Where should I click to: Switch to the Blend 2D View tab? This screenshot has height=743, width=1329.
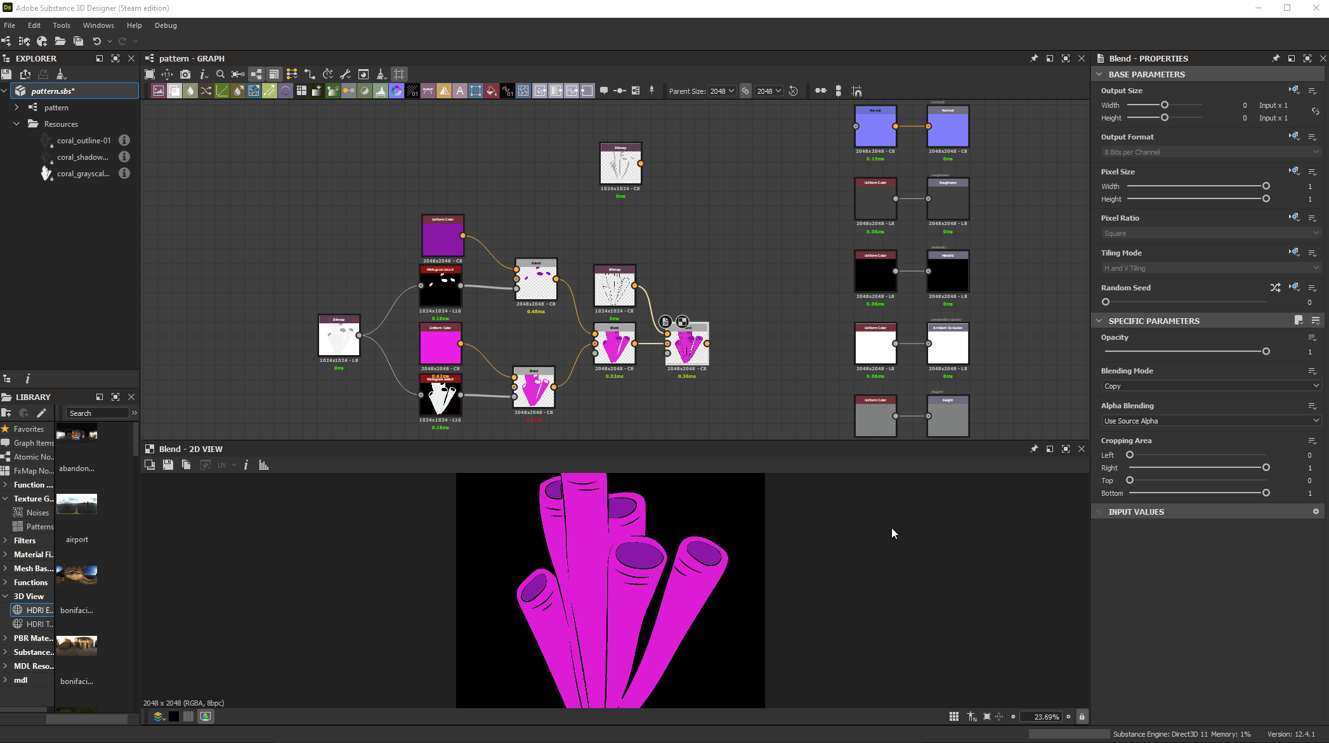(190, 449)
